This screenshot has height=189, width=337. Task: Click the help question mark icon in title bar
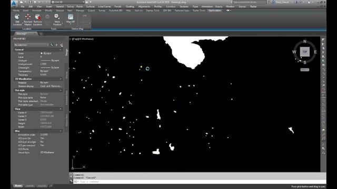pos(309,2)
